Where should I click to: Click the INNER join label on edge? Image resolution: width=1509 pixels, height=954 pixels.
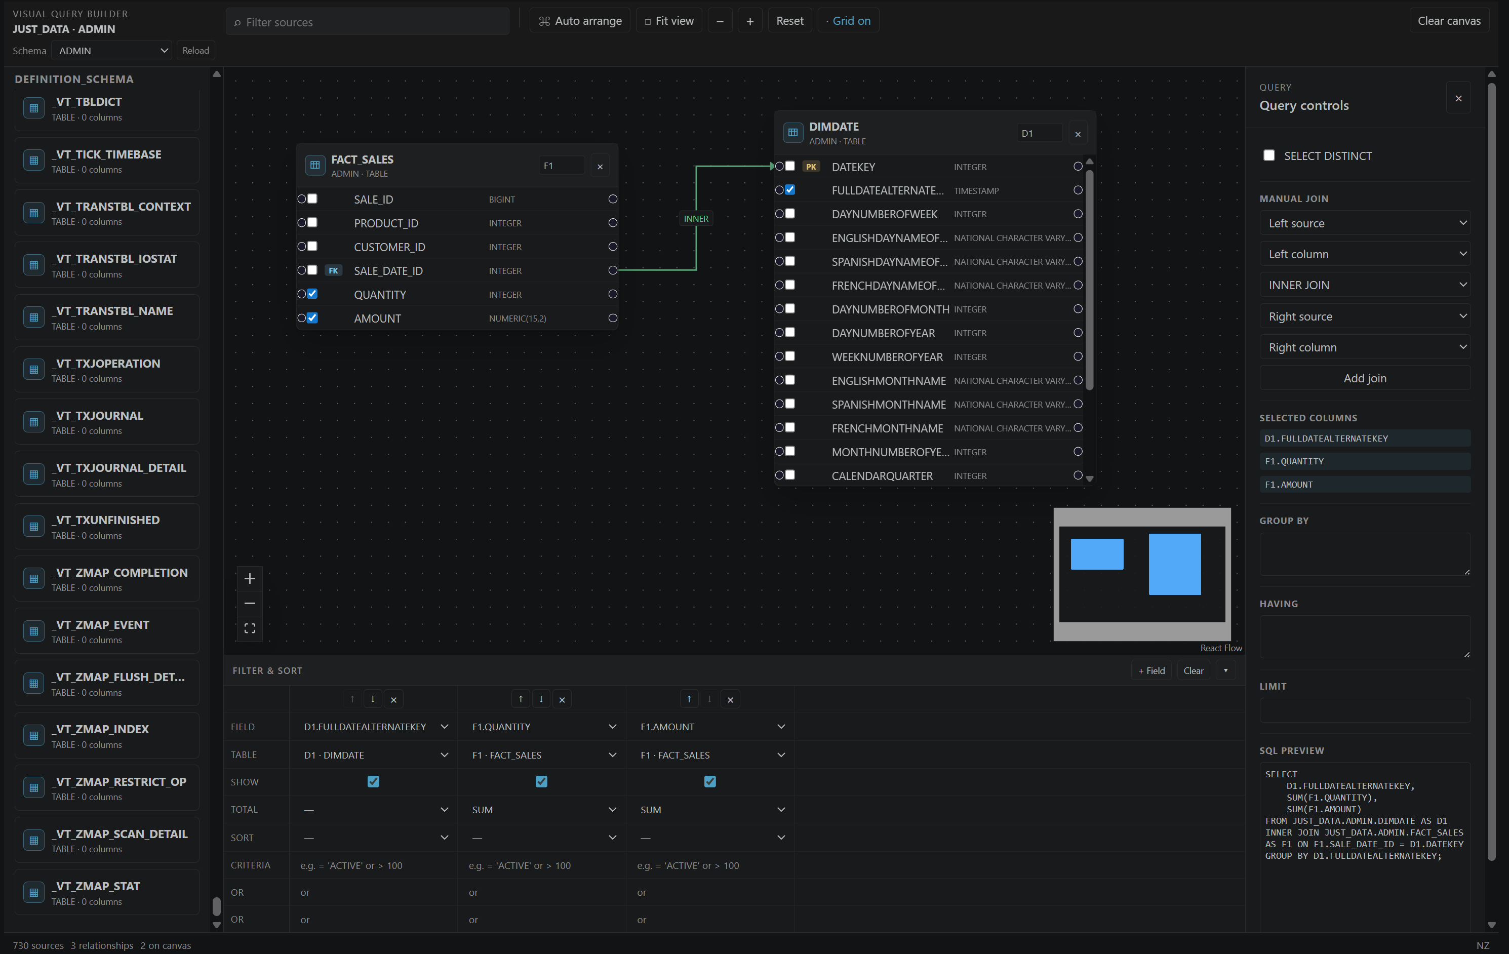click(696, 219)
